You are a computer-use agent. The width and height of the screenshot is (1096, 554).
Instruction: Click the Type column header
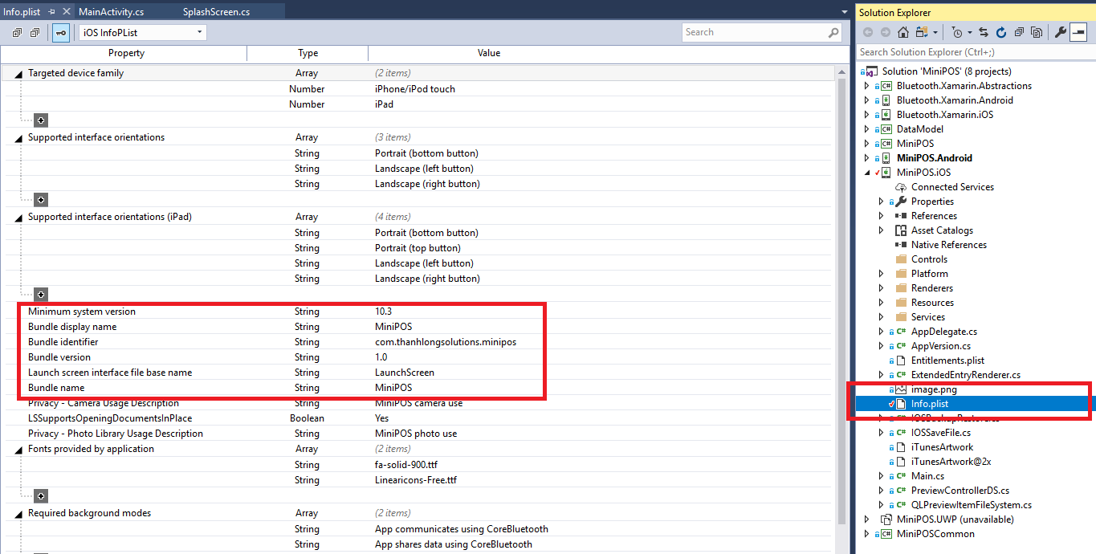(308, 53)
